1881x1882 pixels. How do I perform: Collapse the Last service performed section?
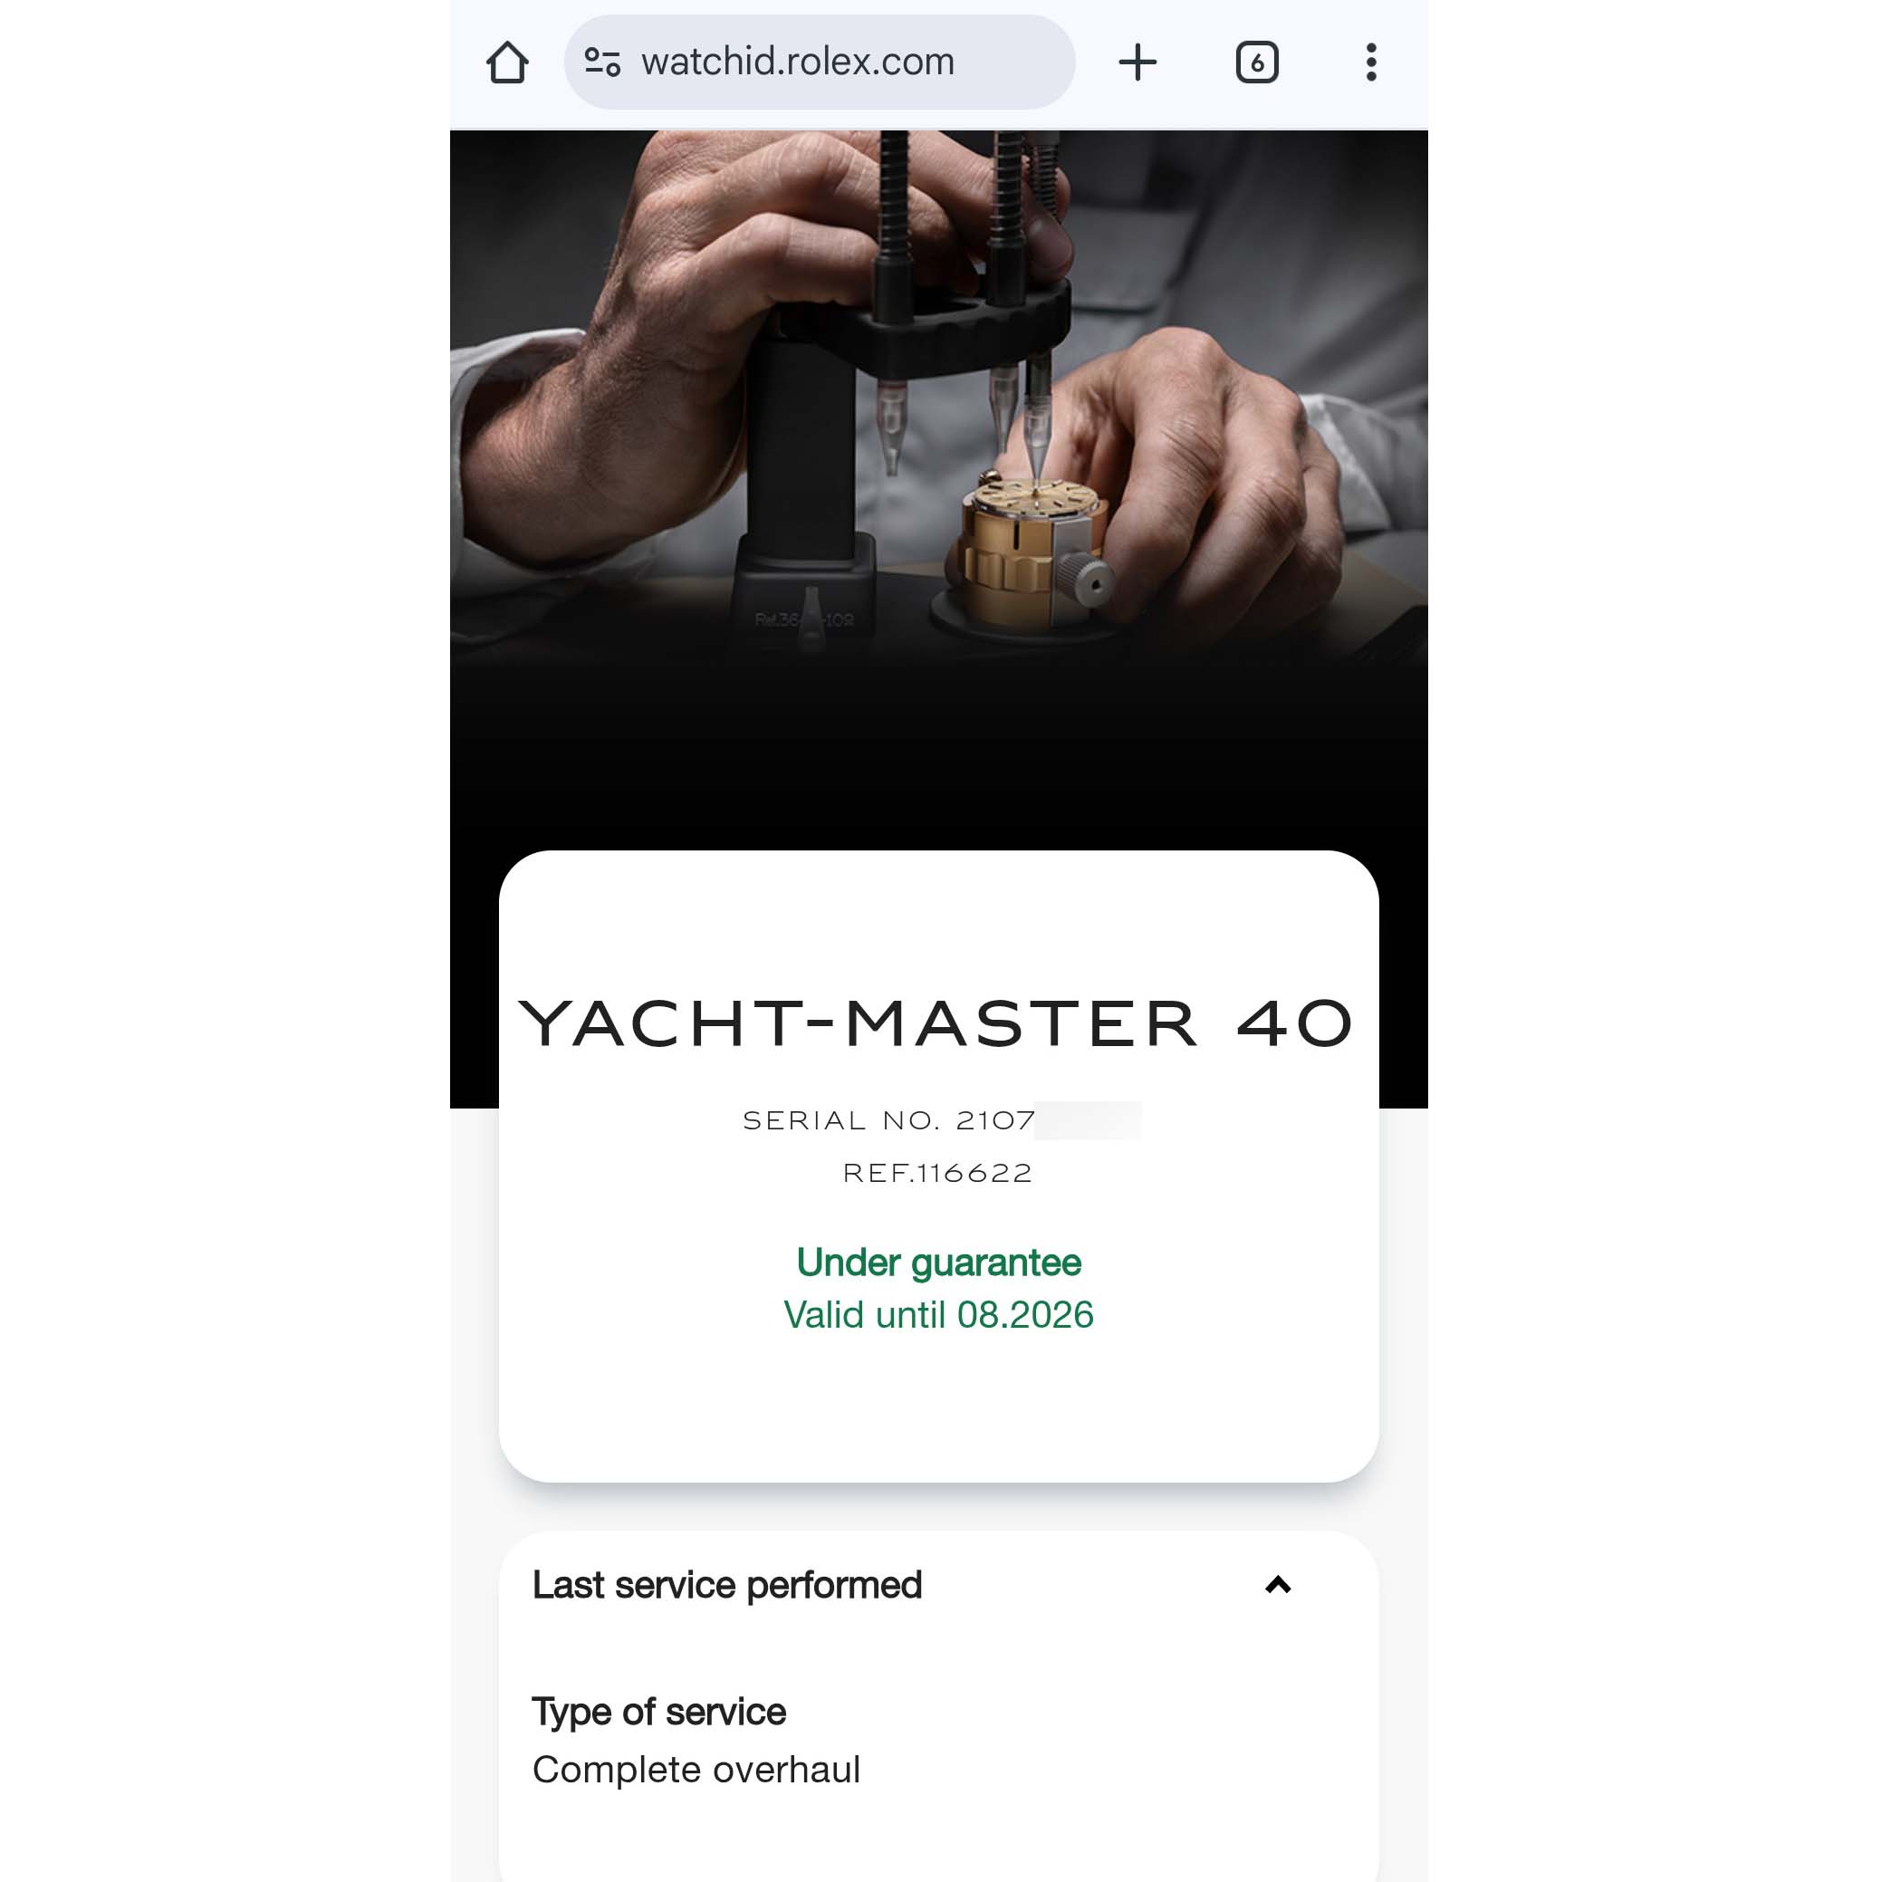(x=1277, y=1585)
